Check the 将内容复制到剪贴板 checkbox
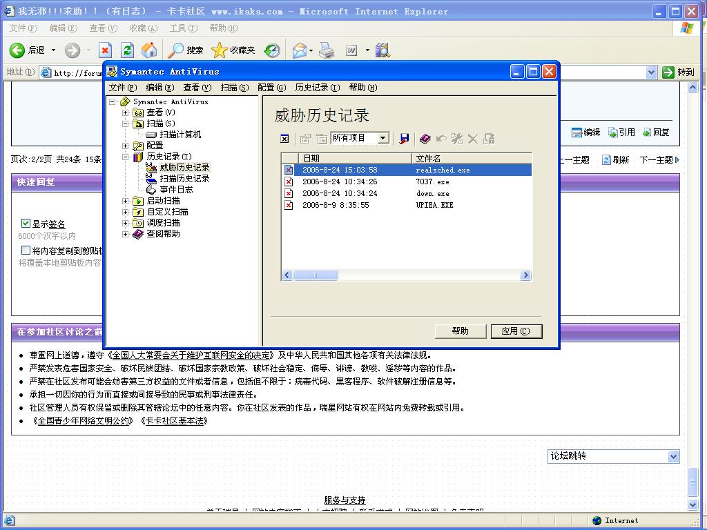 click(x=26, y=250)
